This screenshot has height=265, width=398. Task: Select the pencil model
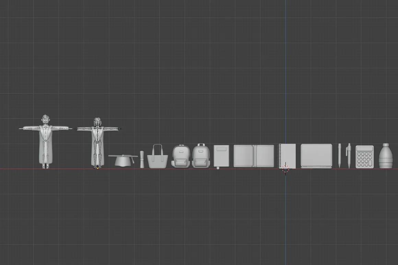[340, 155]
